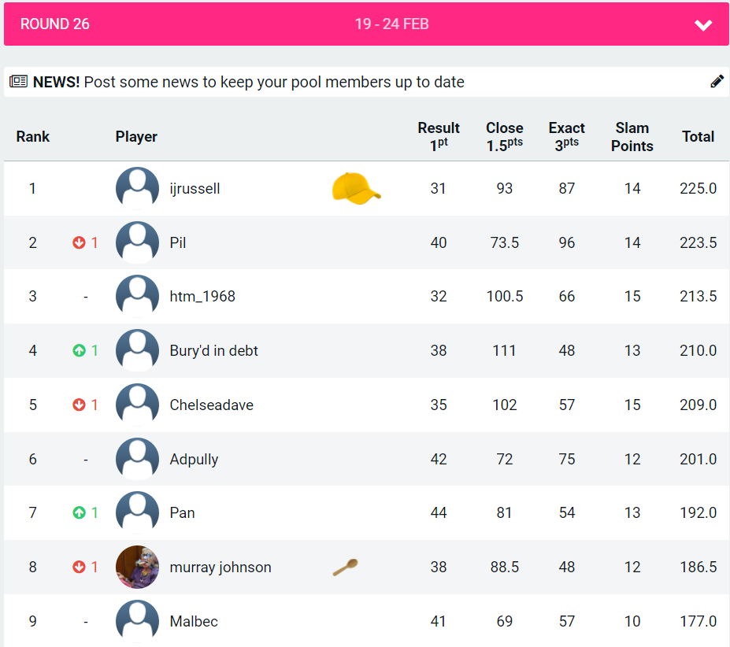The height and width of the screenshot is (647, 730).
Task: Click the wooden spoon icon for murray johnson
Action: tap(345, 567)
